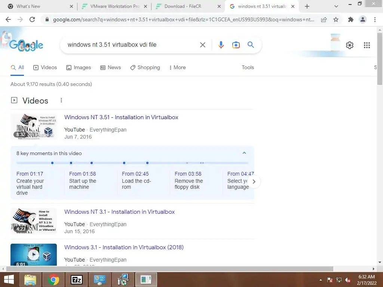Open 7-Zip from the taskbar
Image resolution: width=383 pixels, height=287 pixels.
click(76, 280)
